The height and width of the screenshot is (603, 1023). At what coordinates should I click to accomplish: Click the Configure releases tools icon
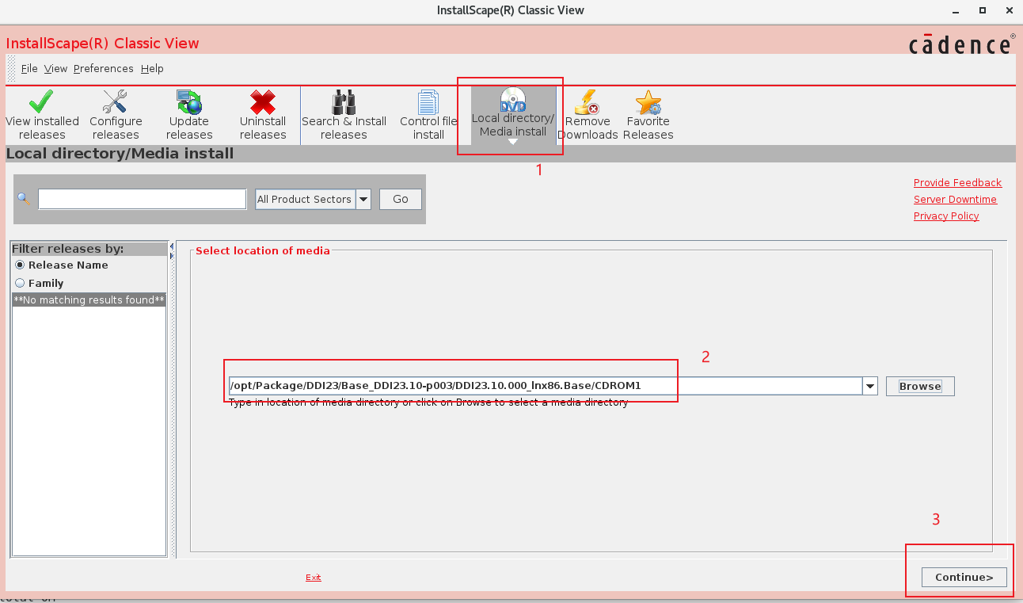click(x=116, y=102)
